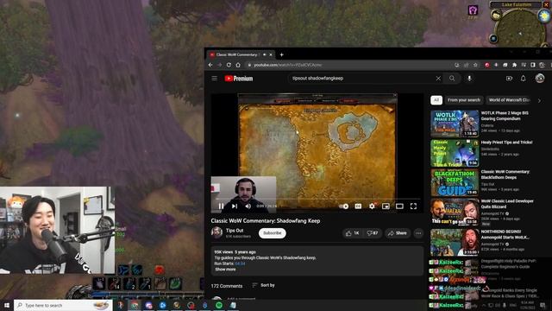Open NORTHREND BEGINS video title
Viewport: 552px width, 311px height.
point(505,234)
